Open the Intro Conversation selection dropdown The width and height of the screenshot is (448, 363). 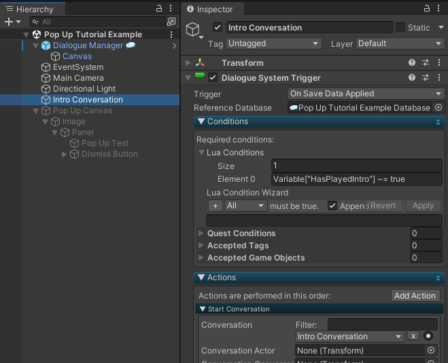pyautogui.click(x=349, y=337)
